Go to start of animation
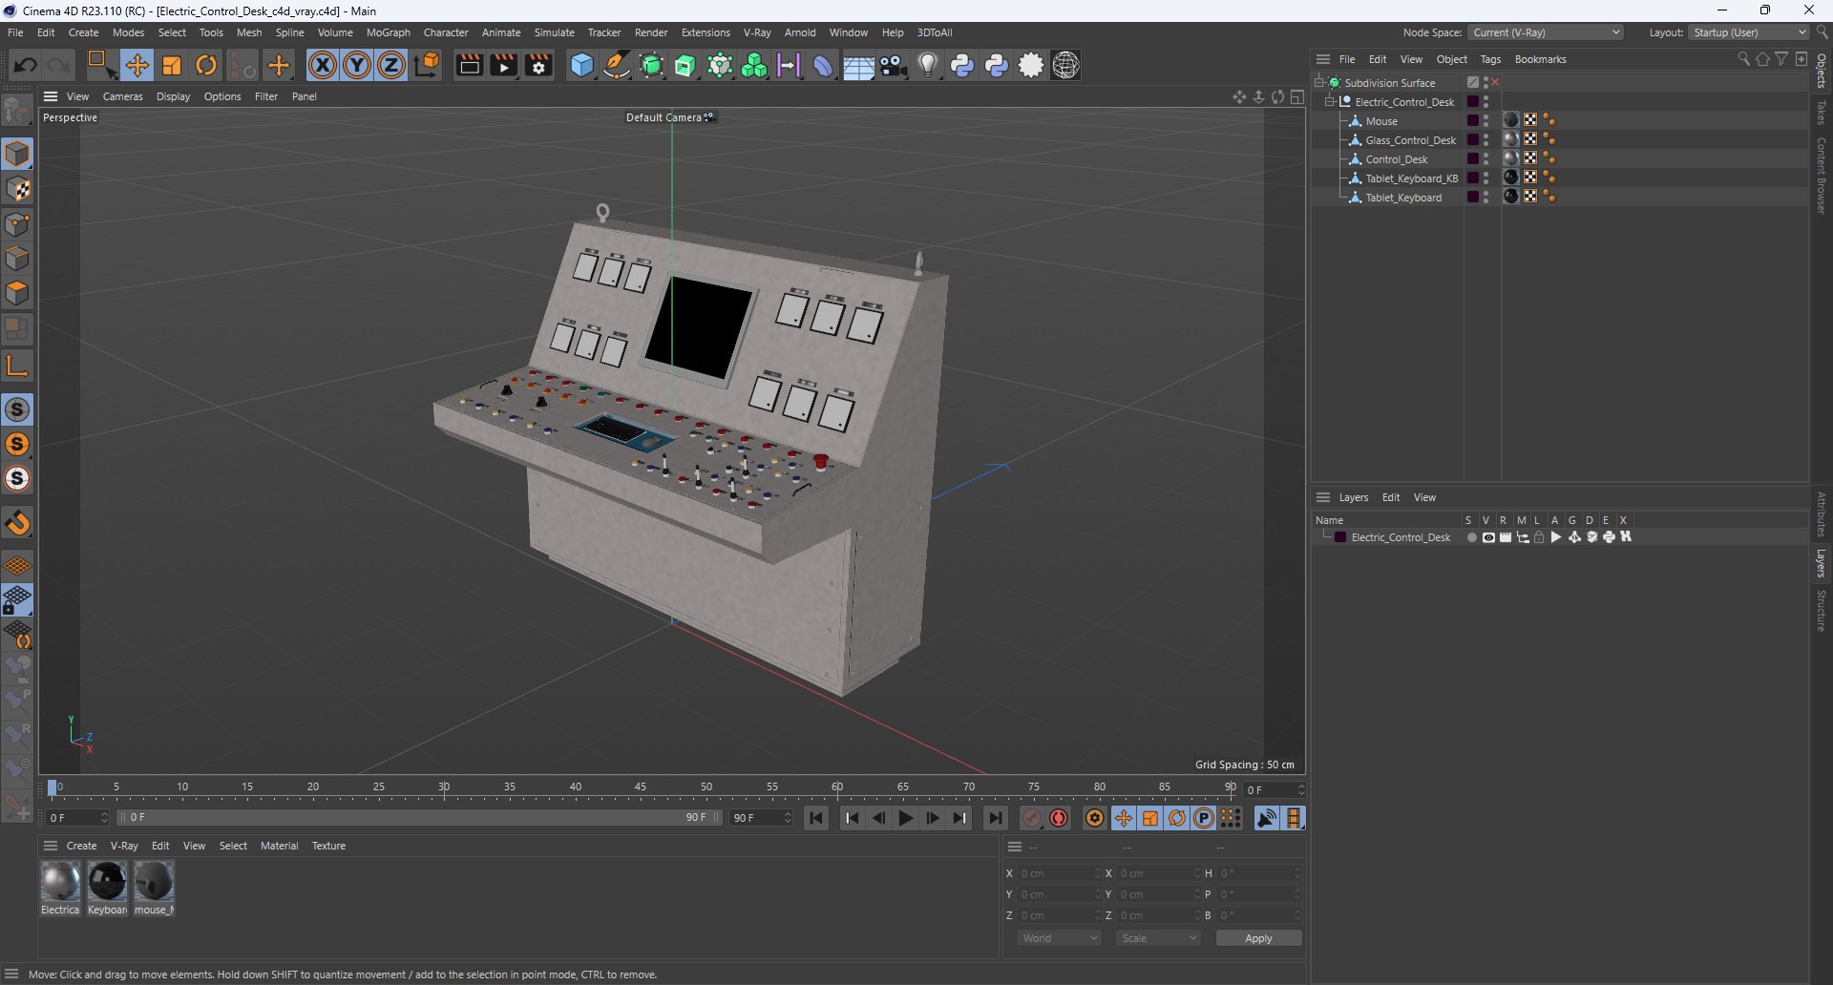The height and width of the screenshot is (985, 1833). (x=816, y=818)
